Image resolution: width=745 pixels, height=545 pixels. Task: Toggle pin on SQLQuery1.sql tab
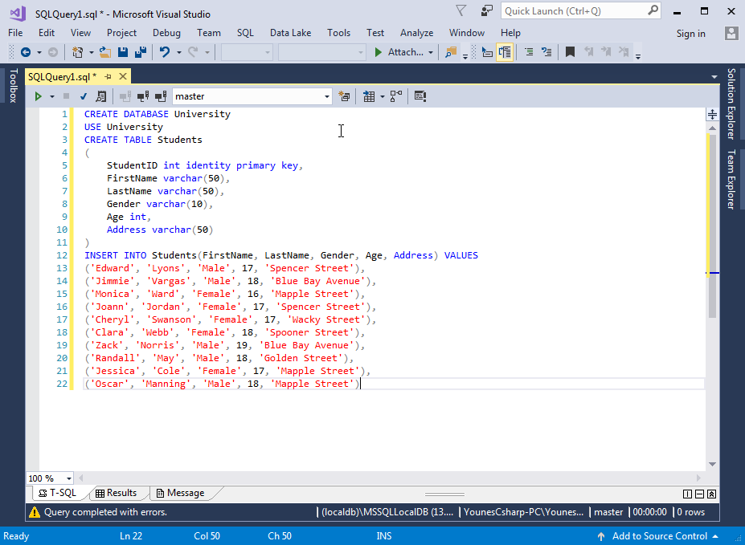(x=108, y=76)
